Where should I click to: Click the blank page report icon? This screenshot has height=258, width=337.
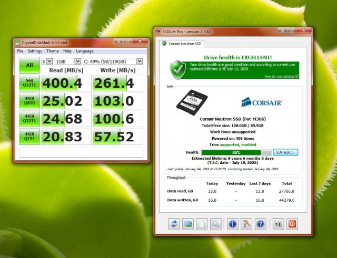click(x=201, y=224)
